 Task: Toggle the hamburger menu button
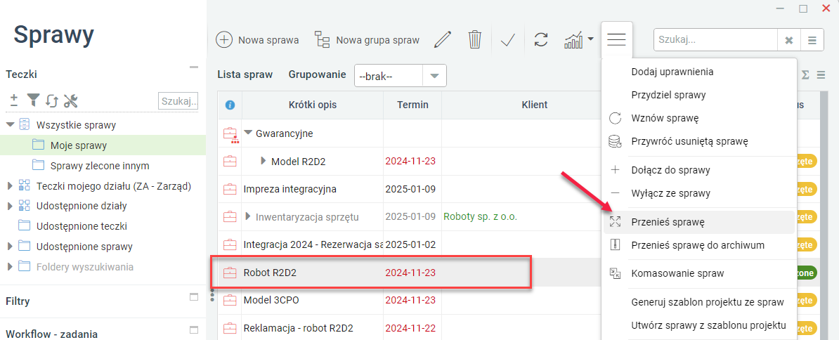(x=617, y=39)
